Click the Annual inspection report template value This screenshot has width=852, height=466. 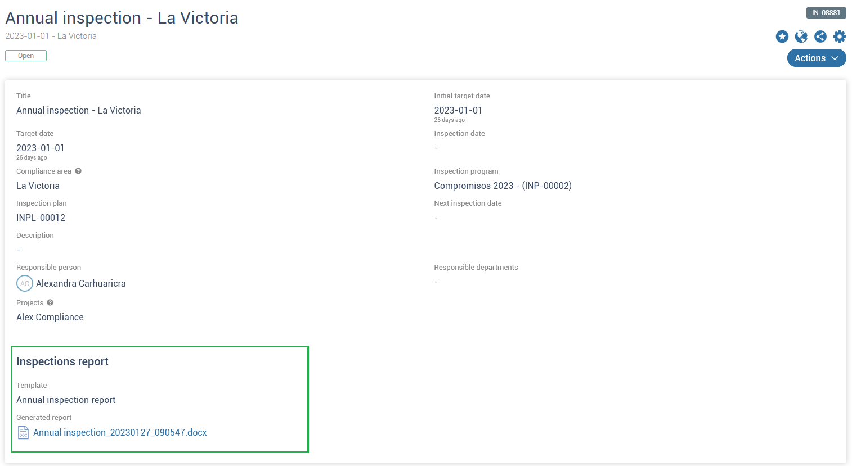click(x=66, y=400)
